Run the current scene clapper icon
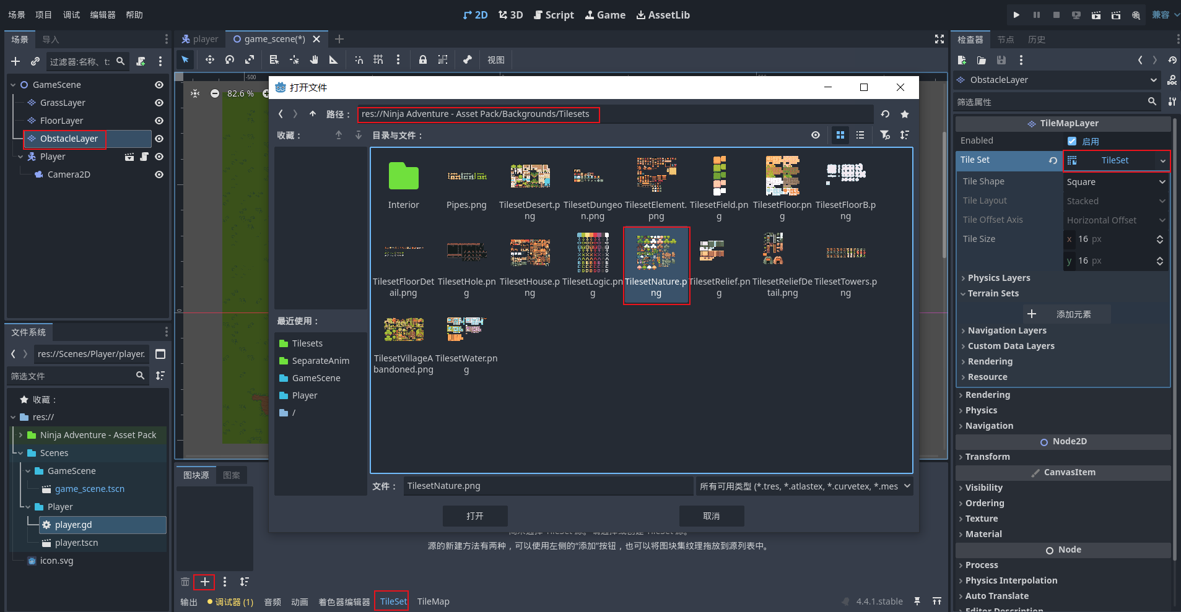This screenshot has width=1181, height=612. (1096, 15)
